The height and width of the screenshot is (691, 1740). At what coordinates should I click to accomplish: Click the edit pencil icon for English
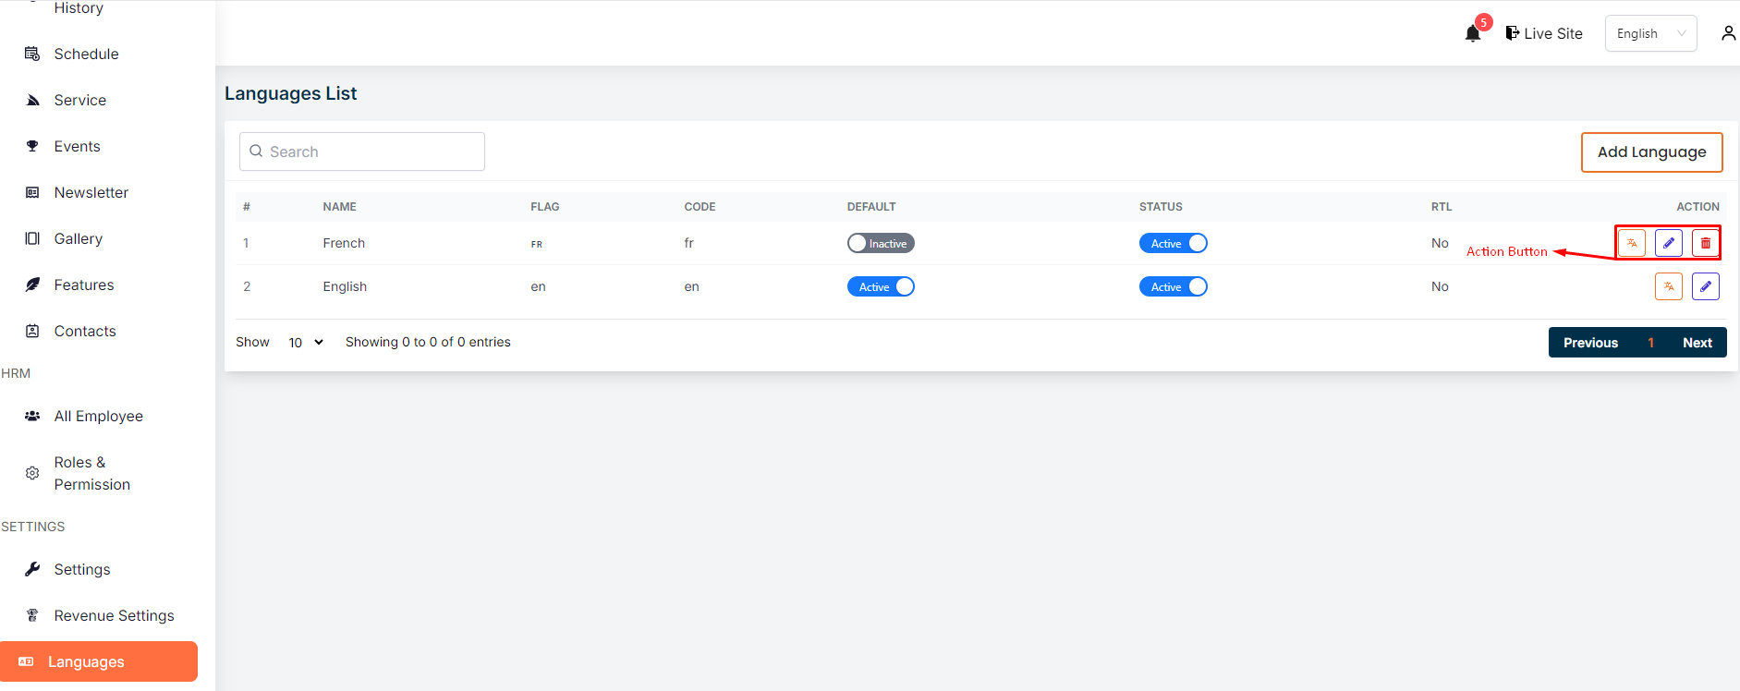pyautogui.click(x=1705, y=286)
